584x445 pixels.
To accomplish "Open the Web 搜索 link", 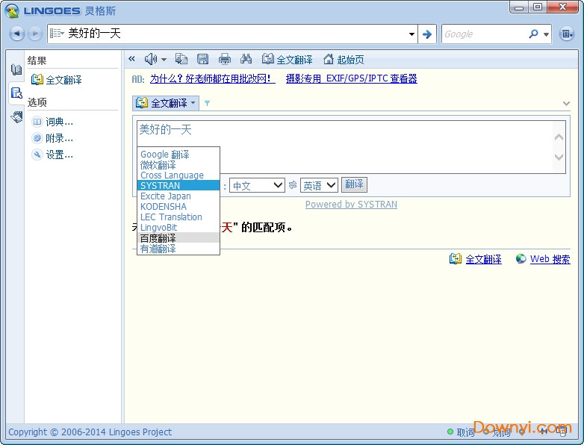I will 549,259.
